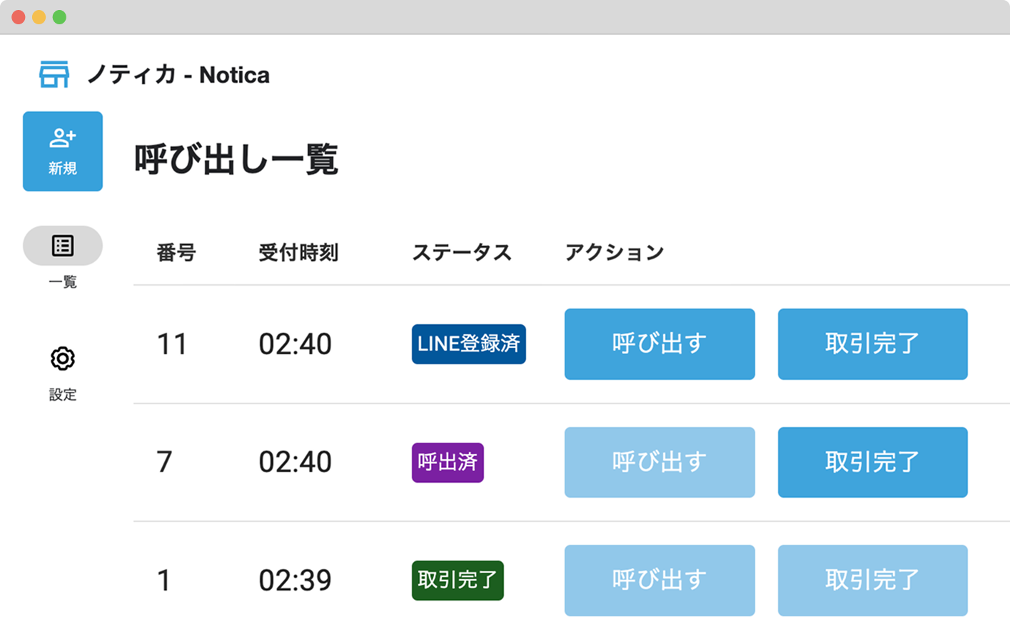Click the 受付時刻 column header

coord(298,252)
